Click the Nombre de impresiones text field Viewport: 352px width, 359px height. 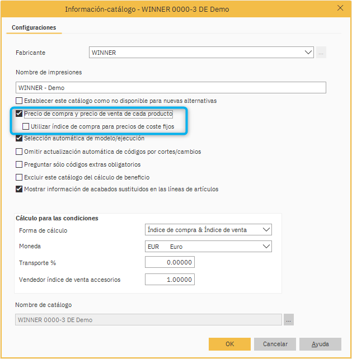[171, 88]
